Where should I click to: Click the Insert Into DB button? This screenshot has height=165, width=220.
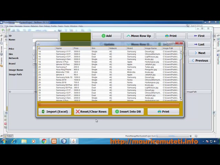(x=128, y=111)
